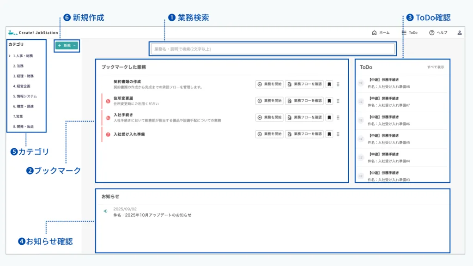Click すべて表示 link in ToDo panel
The image size is (473, 266).
pos(436,67)
